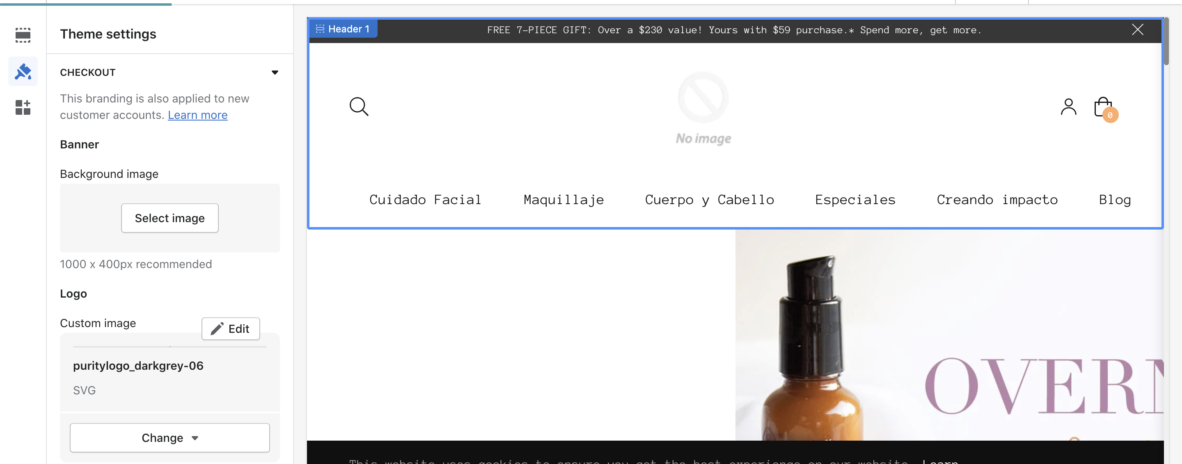Screen dimensions: 1182x464
Task: Collapse the CHECKOUT settings section
Action: tap(275, 73)
